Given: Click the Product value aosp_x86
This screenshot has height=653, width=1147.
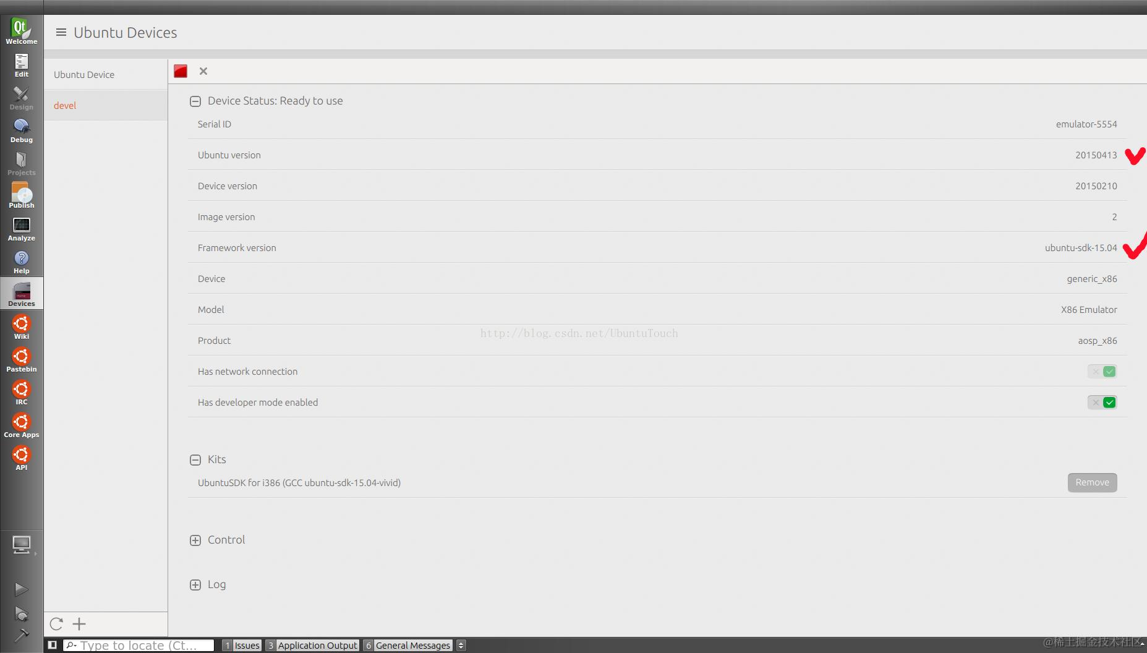Looking at the screenshot, I should (1098, 341).
